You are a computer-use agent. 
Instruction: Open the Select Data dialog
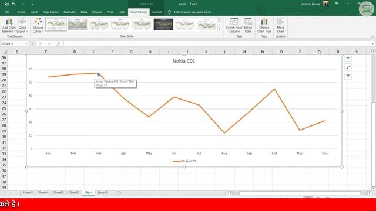(x=248, y=25)
